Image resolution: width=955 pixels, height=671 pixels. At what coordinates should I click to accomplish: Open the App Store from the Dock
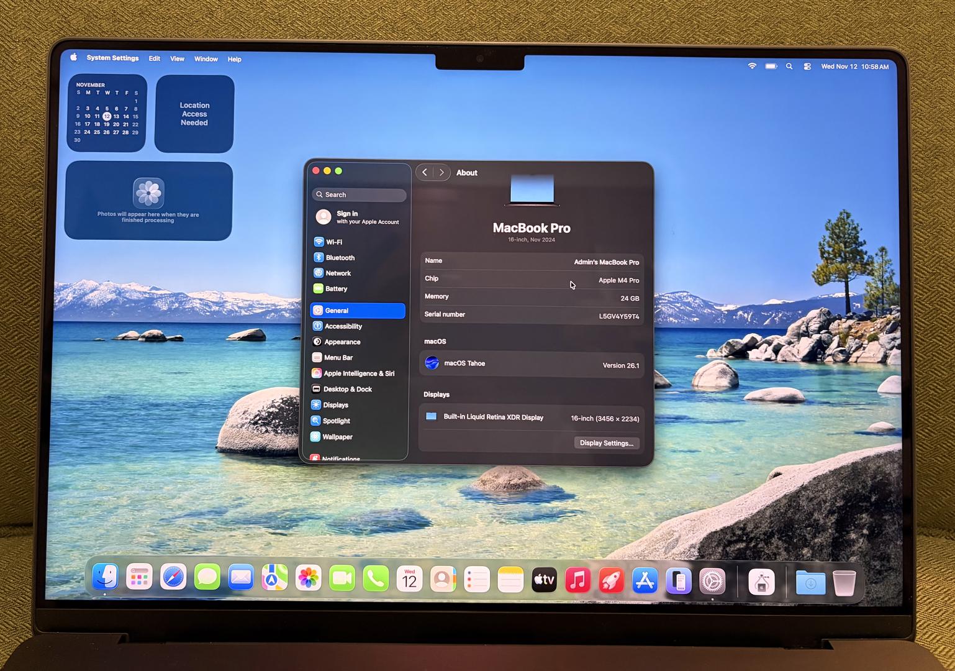click(x=645, y=581)
